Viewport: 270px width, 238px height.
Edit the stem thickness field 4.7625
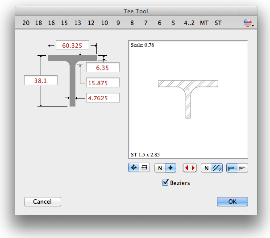point(103,98)
